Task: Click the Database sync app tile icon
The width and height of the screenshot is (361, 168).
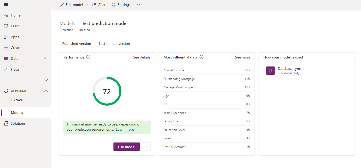Action: [270, 70]
